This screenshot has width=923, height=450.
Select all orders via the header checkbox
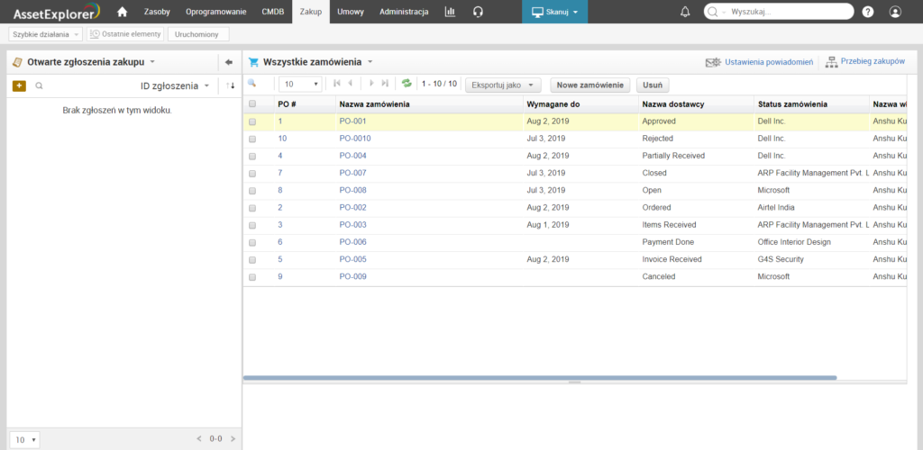(x=252, y=104)
